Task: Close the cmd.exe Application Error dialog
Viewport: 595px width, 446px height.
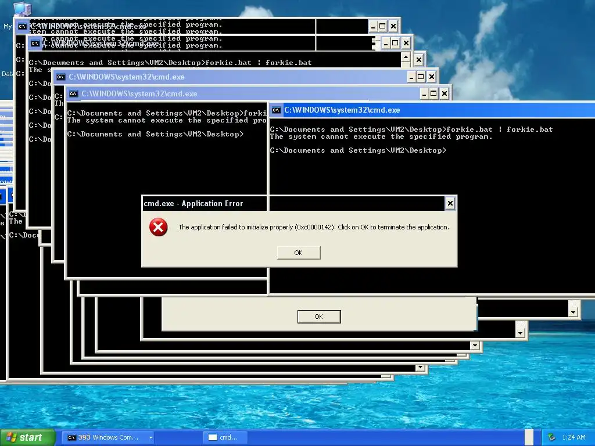Action: pyautogui.click(x=450, y=204)
